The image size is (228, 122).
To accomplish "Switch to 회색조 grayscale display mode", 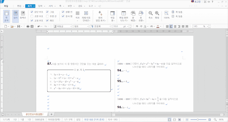I will click(23, 15).
